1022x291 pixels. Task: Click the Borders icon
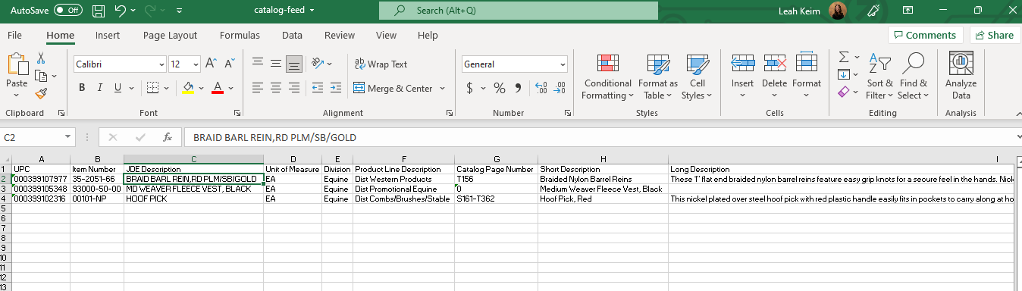click(x=152, y=88)
